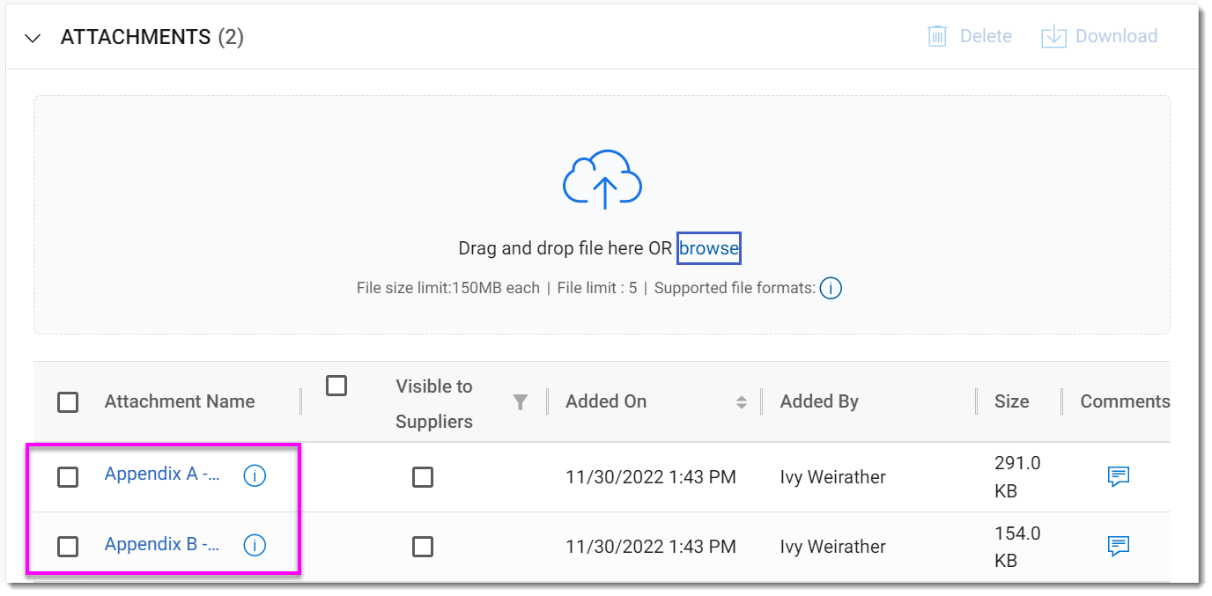Click the Download button
Screen dimensions: 1212x596
(1099, 36)
